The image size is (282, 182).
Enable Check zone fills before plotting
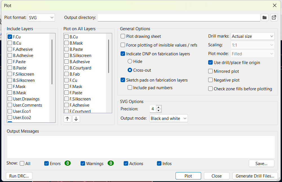click(210, 89)
